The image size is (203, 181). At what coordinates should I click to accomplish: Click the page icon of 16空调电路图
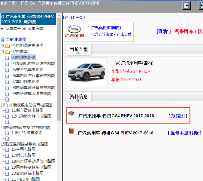7,149
